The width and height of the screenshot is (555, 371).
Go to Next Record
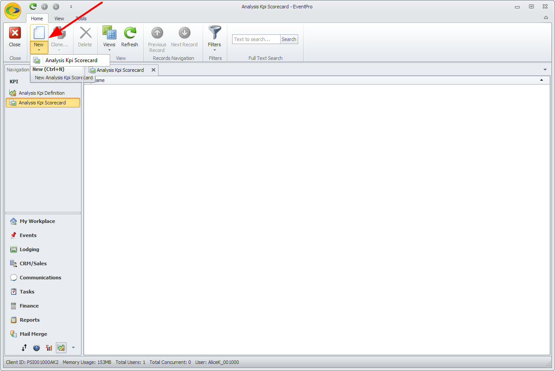point(184,36)
